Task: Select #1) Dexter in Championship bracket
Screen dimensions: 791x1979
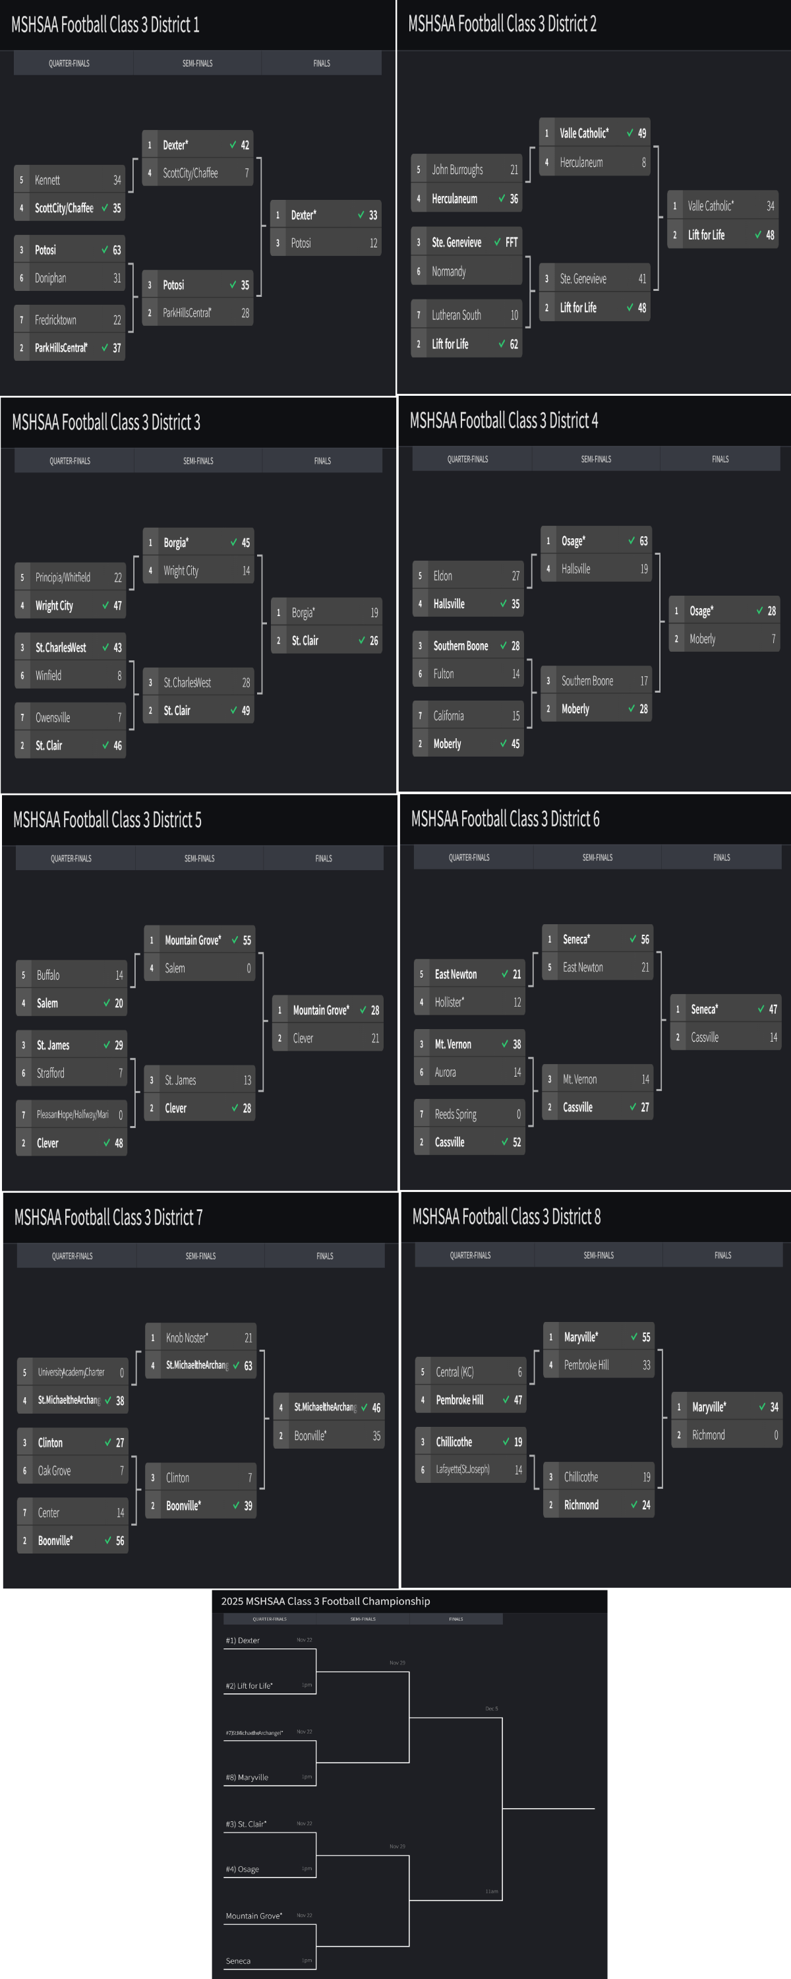Action: coord(243,1640)
